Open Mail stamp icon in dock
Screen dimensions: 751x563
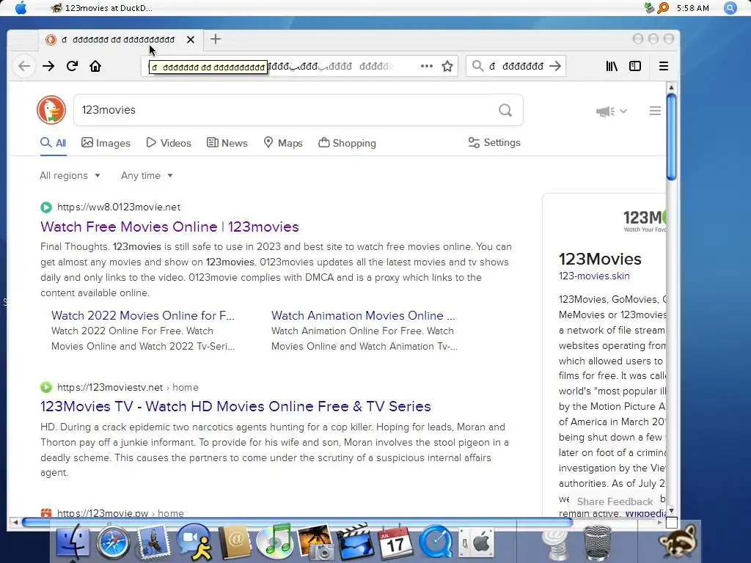click(153, 542)
